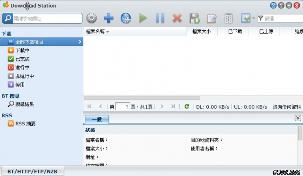The width and height of the screenshot is (303, 176).
Task: Select the 一般 general tab
Action: pos(97,119)
